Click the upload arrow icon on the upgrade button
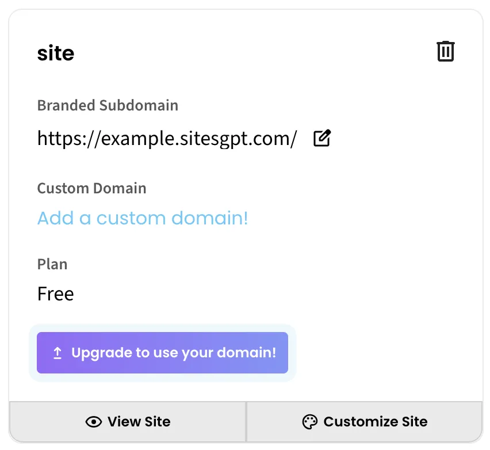 tap(58, 353)
